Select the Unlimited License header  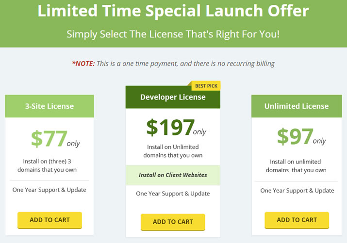[297, 106]
